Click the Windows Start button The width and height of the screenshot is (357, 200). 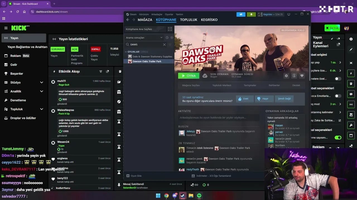point(158,196)
